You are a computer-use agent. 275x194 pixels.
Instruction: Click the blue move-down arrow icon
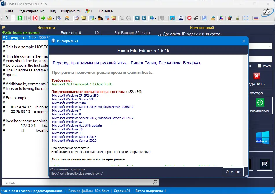tap(144, 18)
